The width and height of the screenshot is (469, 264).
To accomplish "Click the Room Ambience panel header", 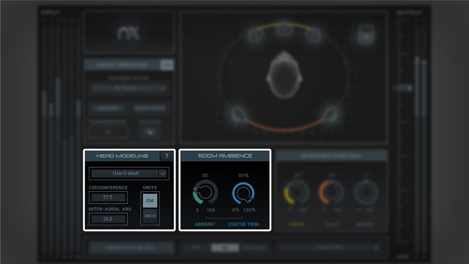I will (225, 156).
